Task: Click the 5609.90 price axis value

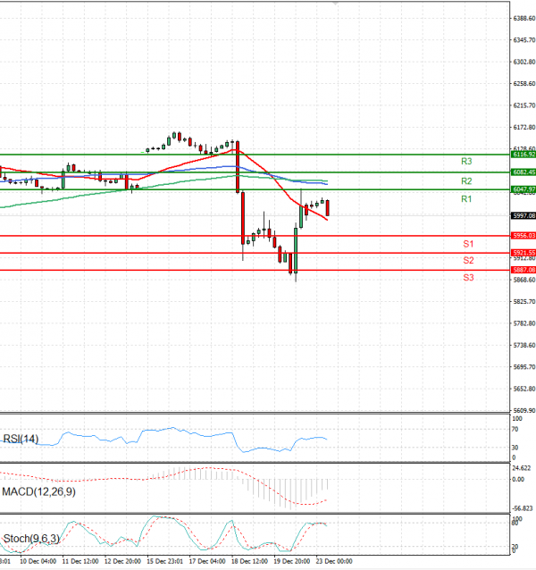Action: (524, 410)
